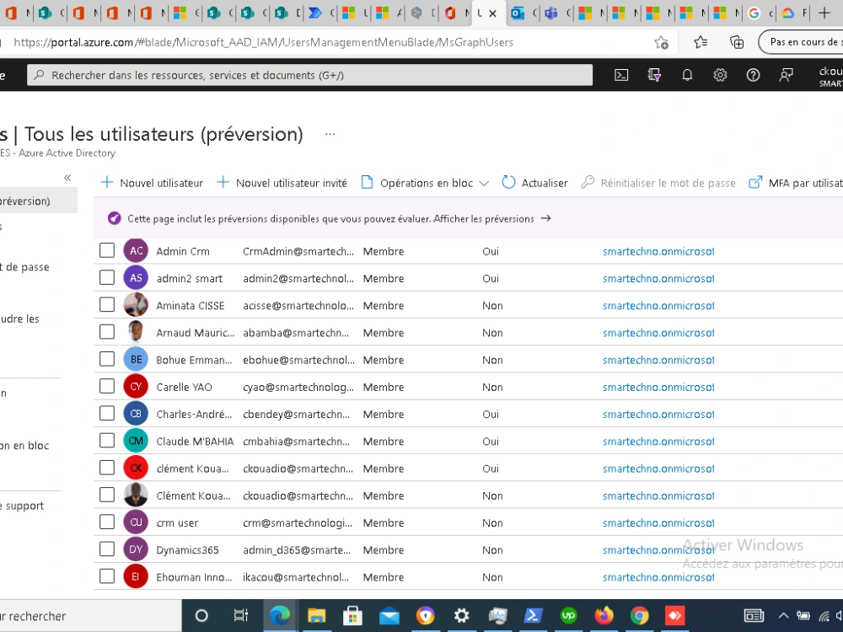Click Nouvel utilisateur invité
The height and width of the screenshot is (632, 843).
coord(282,183)
